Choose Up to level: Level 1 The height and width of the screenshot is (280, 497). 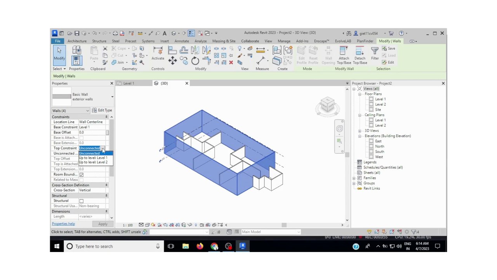tap(96, 158)
